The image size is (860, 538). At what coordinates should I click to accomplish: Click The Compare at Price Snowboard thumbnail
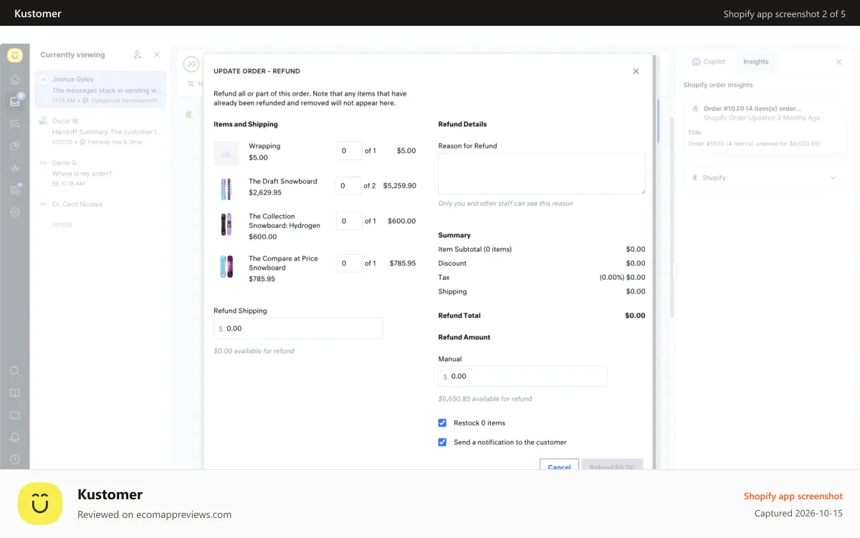[x=226, y=267]
